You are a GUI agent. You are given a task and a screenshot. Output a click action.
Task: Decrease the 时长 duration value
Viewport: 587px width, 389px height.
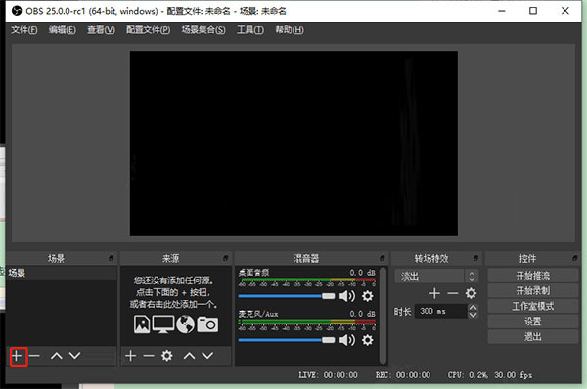(474, 315)
